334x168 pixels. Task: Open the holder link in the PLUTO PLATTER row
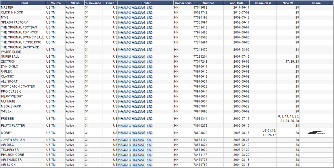coord(136,126)
